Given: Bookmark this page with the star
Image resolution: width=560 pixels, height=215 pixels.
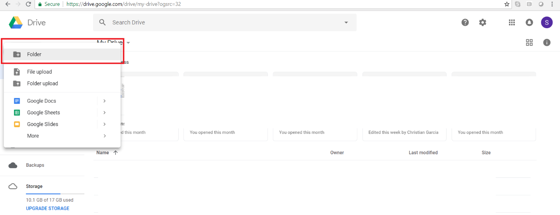Looking at the screenshot, I should 507,4.
